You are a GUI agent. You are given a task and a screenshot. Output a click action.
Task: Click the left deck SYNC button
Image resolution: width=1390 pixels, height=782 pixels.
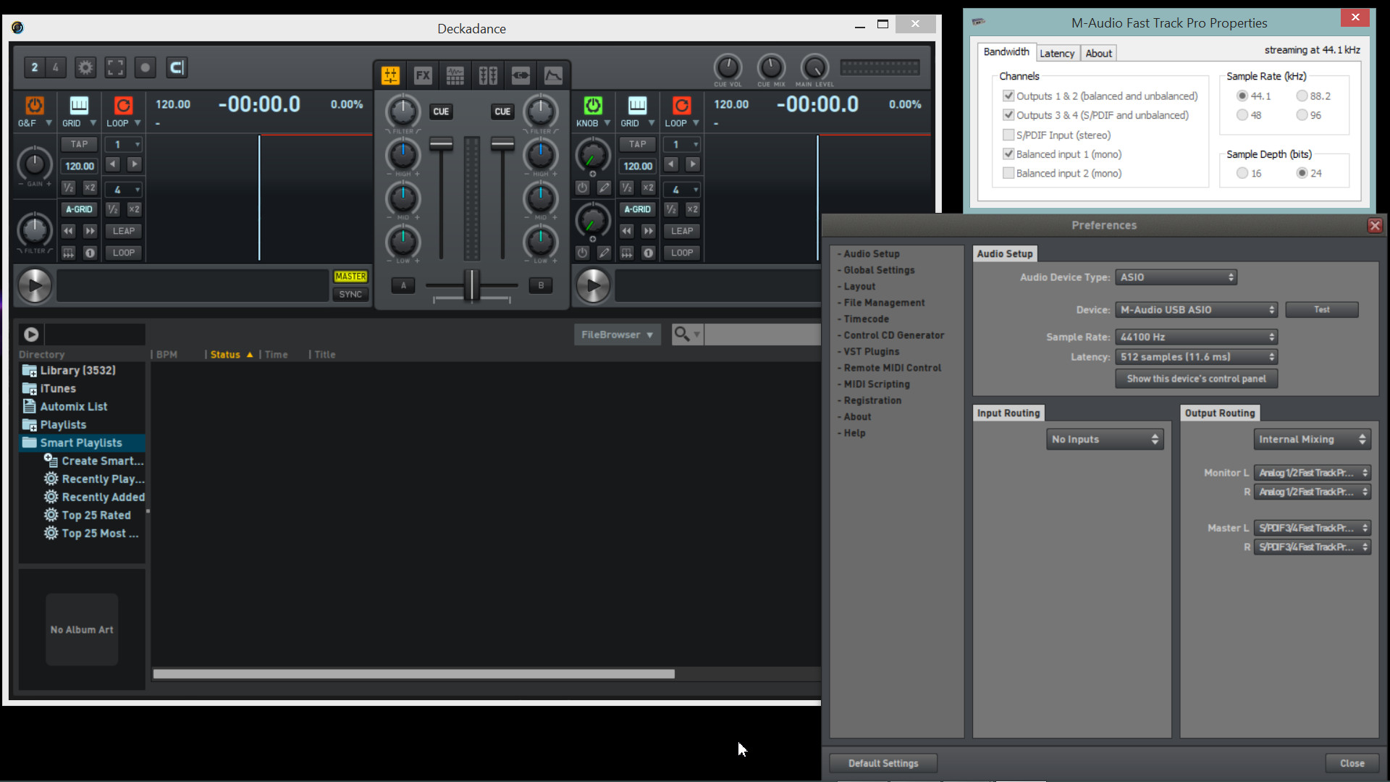coord(350,295)
